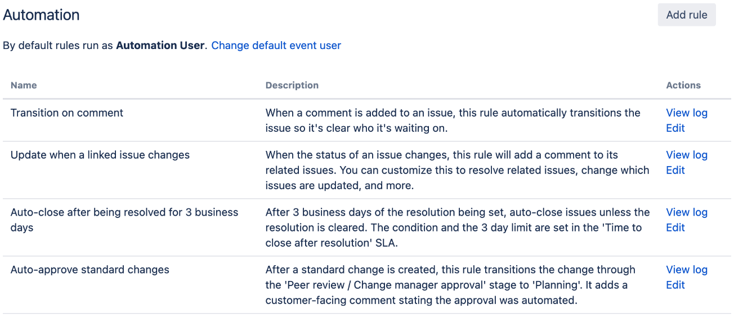Screen dimensions: 734x317
Task: View log for Auto-close after 3 business days rule
Action: 687,212
